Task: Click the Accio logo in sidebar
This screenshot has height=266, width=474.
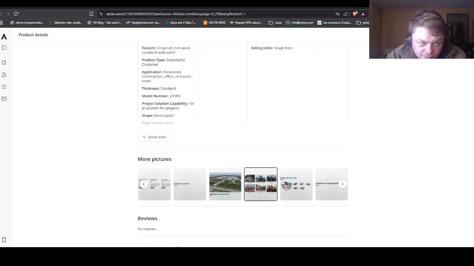Action: click(4, 37)
